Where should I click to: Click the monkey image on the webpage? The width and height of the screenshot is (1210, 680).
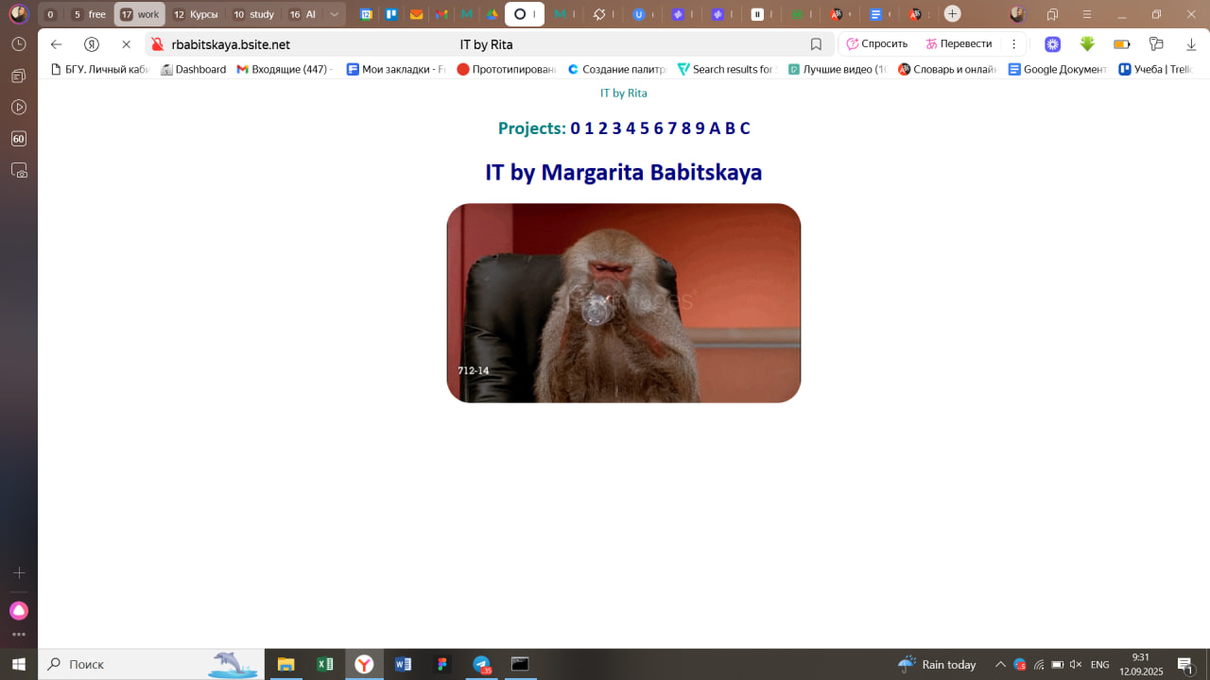click(624, 302)
